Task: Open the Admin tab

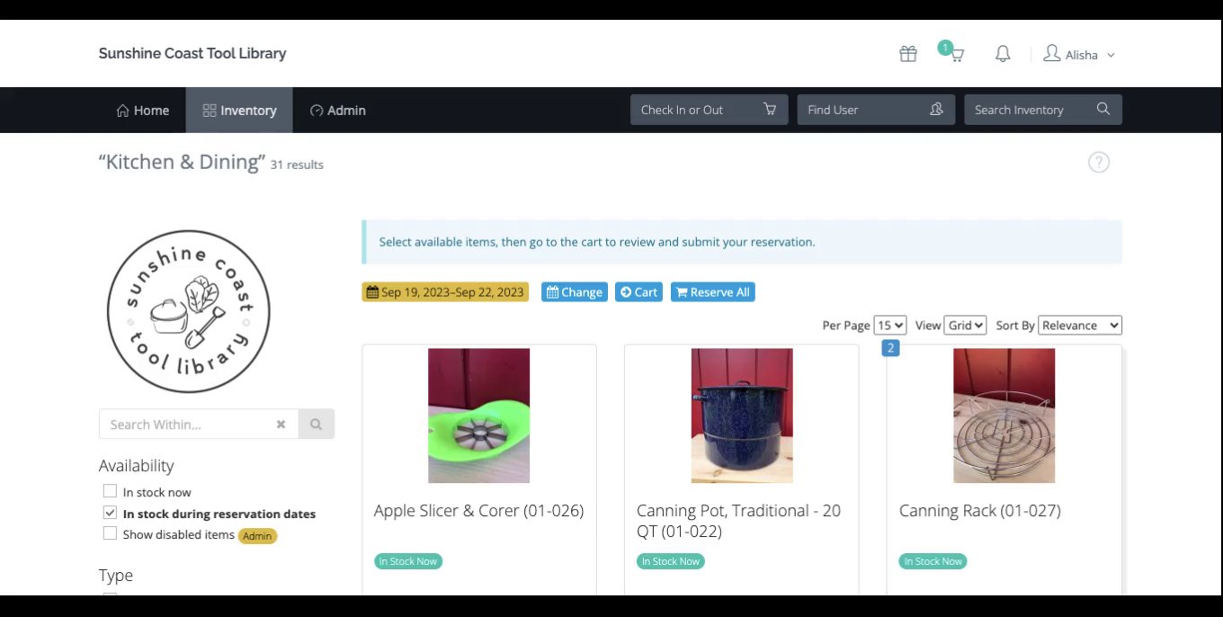Action: (338, 110)
